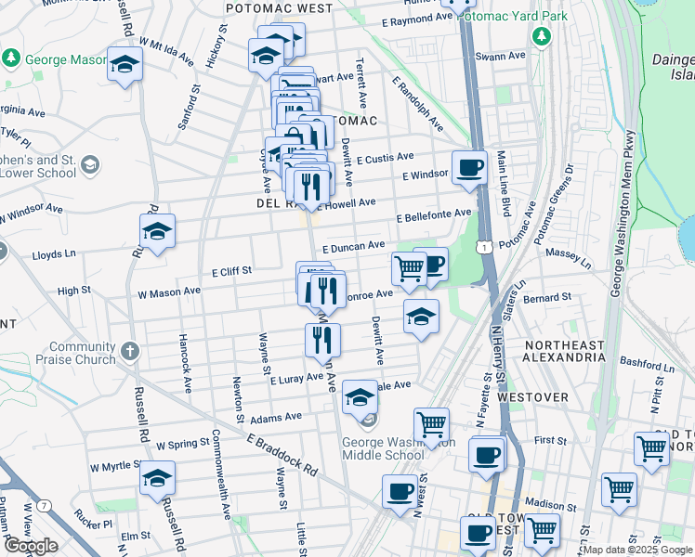695x557 pixels.
Task: Click the lower school graduation cap icon
Action: tap(90, 165)
